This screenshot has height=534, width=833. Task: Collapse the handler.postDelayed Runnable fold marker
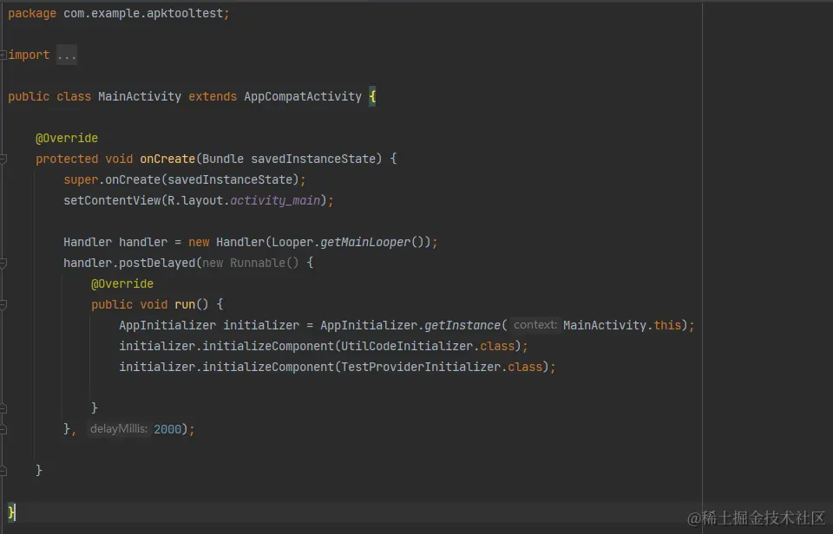click(x=3, y=263)
